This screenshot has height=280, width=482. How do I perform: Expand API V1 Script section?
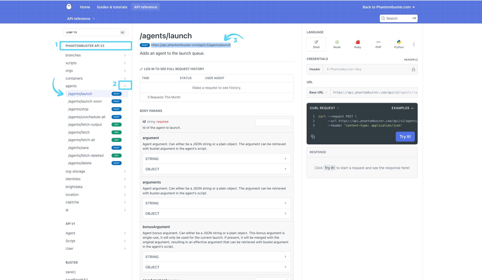coord(125,241)
